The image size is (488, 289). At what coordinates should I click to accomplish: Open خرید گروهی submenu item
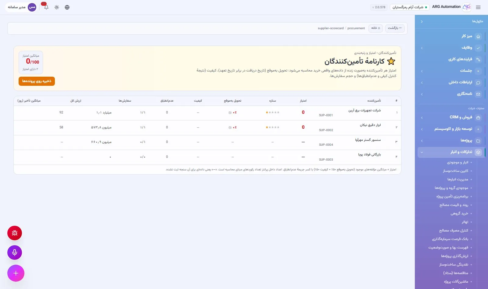(x=459, y=214)
